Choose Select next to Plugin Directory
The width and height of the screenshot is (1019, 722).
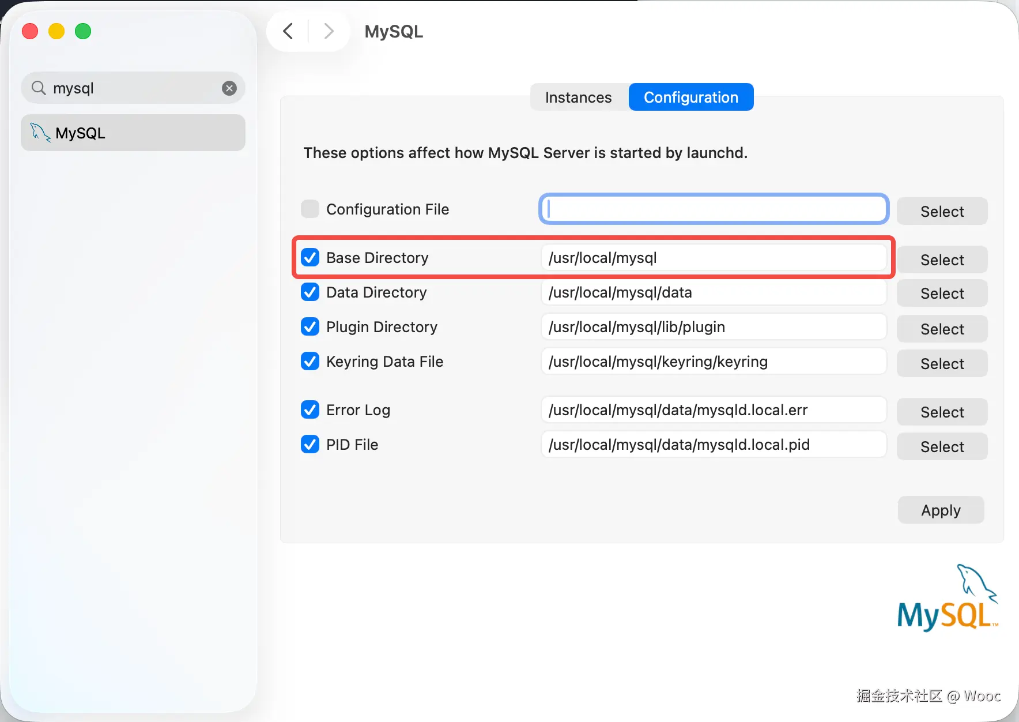tap(942, 329)
